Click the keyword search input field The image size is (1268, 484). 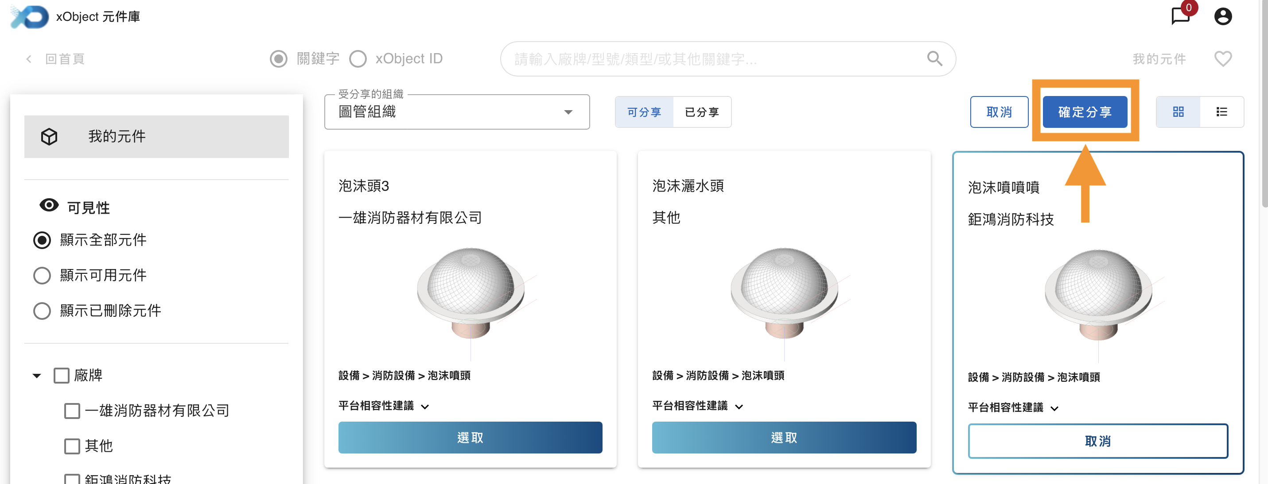click(x=714, y=59)
